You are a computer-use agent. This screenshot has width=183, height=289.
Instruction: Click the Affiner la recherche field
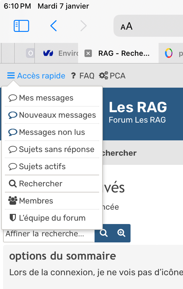49,234
